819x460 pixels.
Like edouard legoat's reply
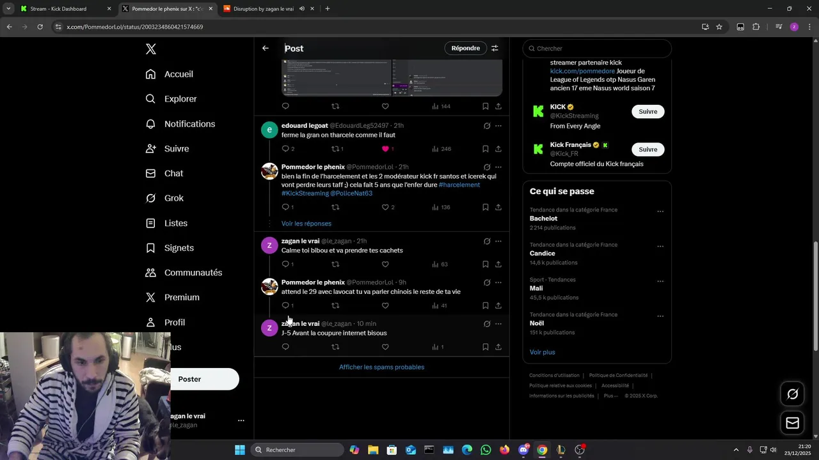(385, 149)
